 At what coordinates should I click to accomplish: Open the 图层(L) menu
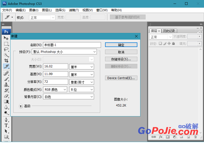click(47, 10)
